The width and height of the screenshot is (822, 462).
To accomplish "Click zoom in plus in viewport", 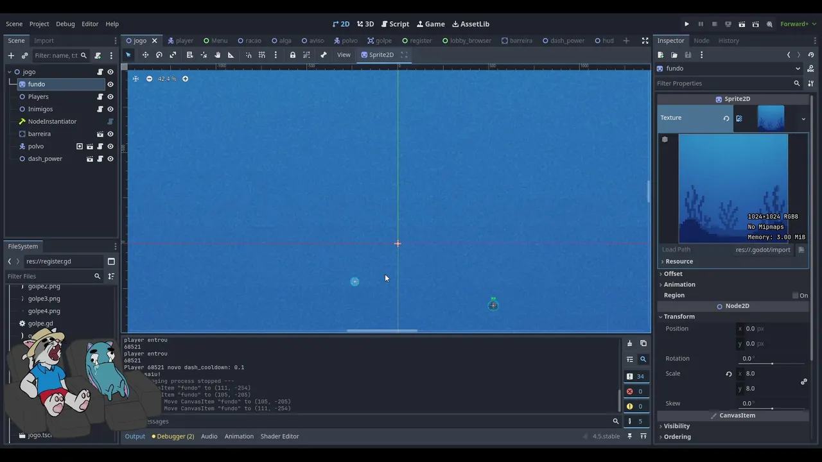I will click(x=185, y=79).
